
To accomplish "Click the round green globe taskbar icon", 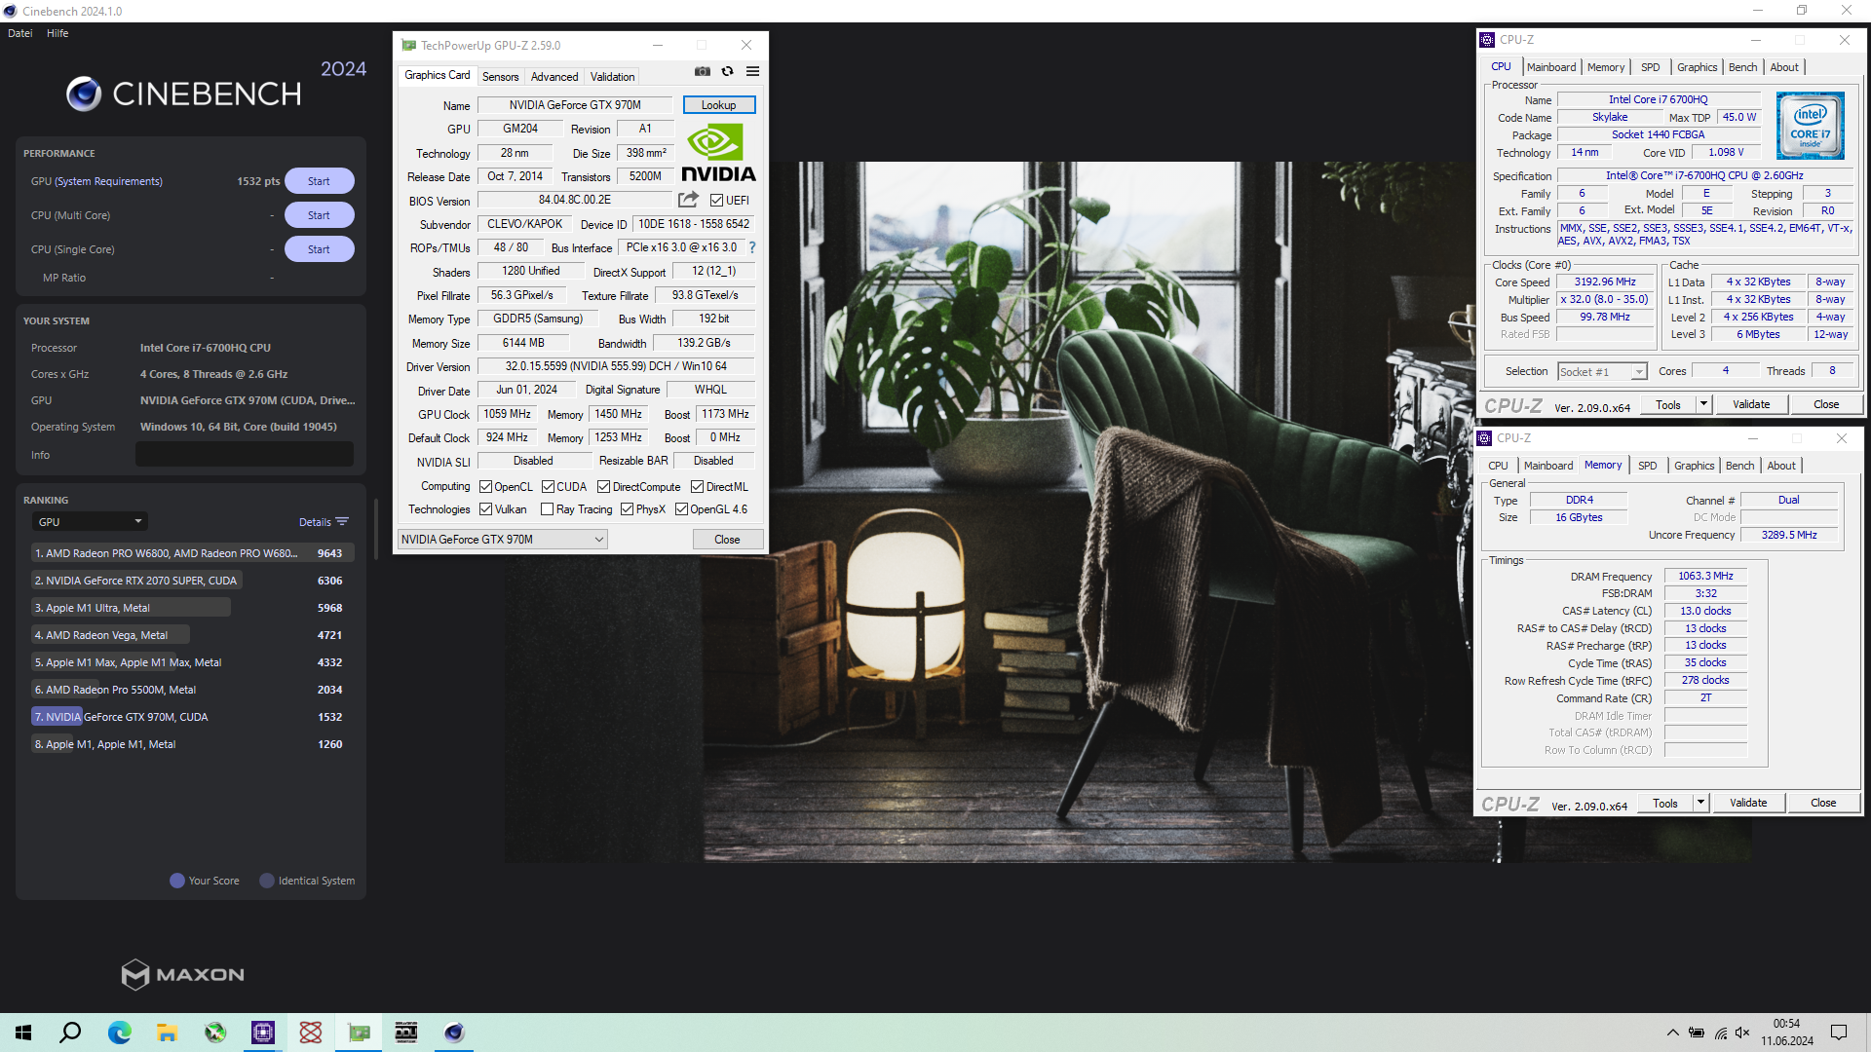I will (x=215, y=1033).
